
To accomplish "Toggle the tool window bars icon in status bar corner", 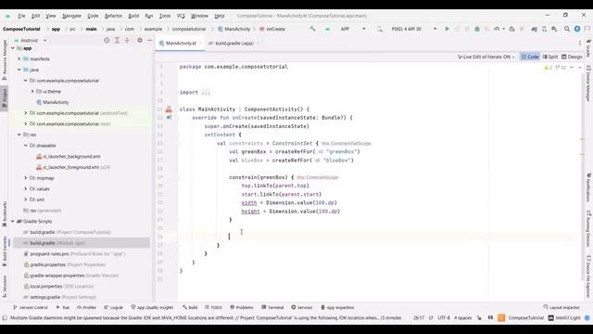I will coord(5,318).
